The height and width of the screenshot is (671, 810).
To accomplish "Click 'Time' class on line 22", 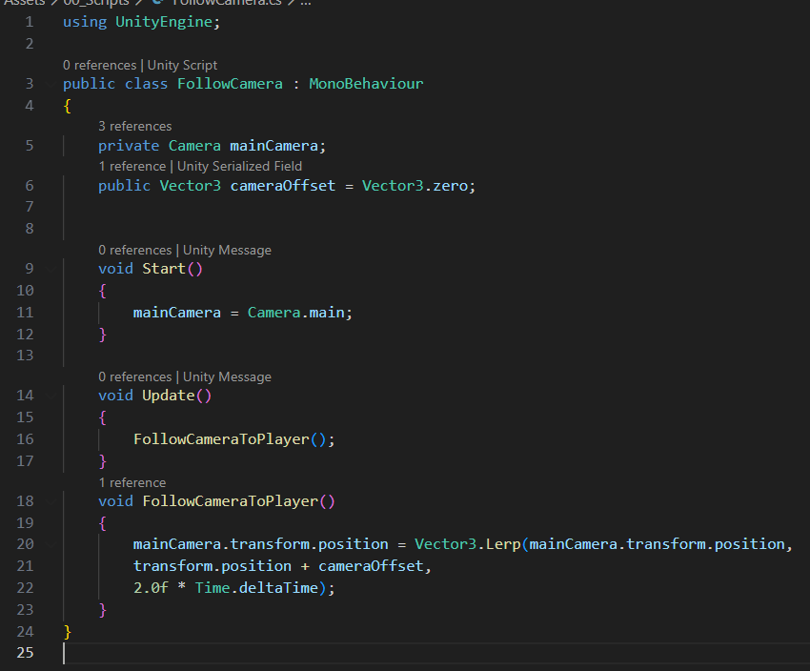I will 213,588.
